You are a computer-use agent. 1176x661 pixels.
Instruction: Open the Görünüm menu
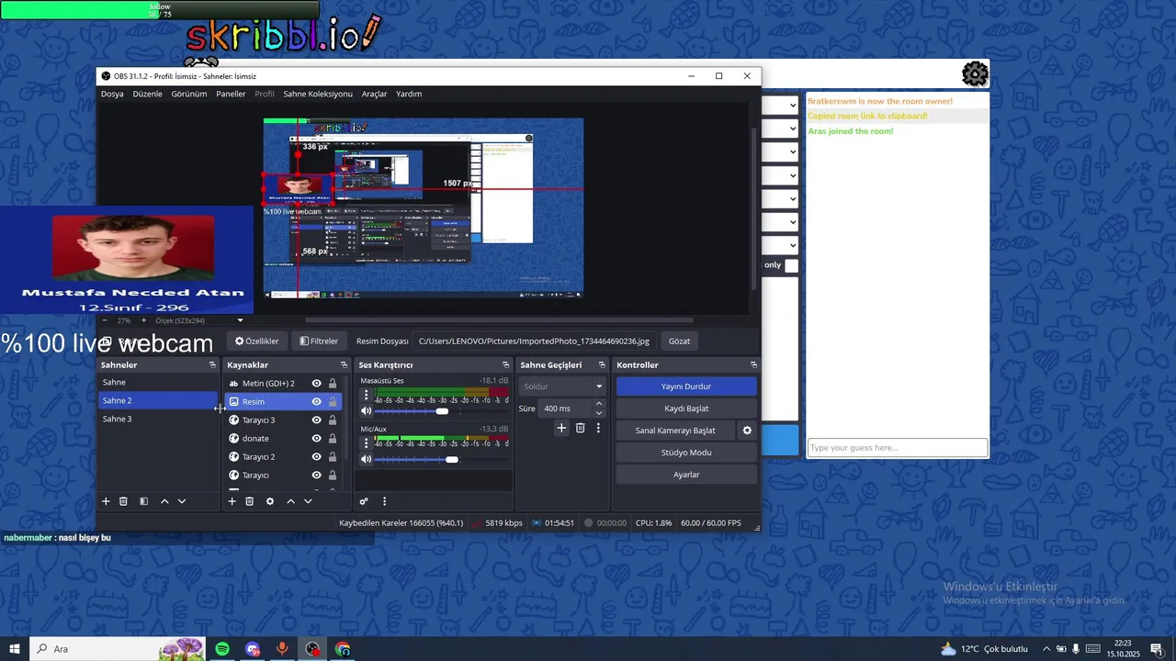pos(189,94)
